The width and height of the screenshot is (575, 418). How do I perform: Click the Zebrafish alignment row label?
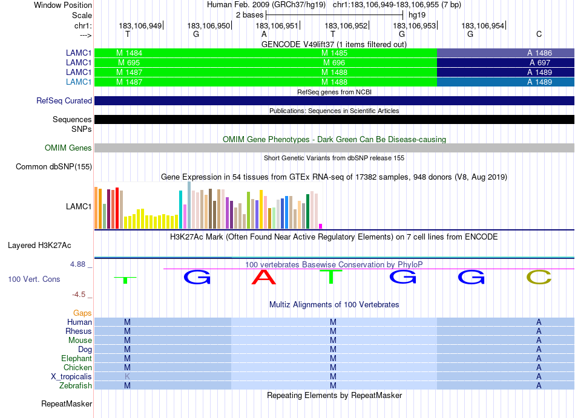[x=76, y=385]
